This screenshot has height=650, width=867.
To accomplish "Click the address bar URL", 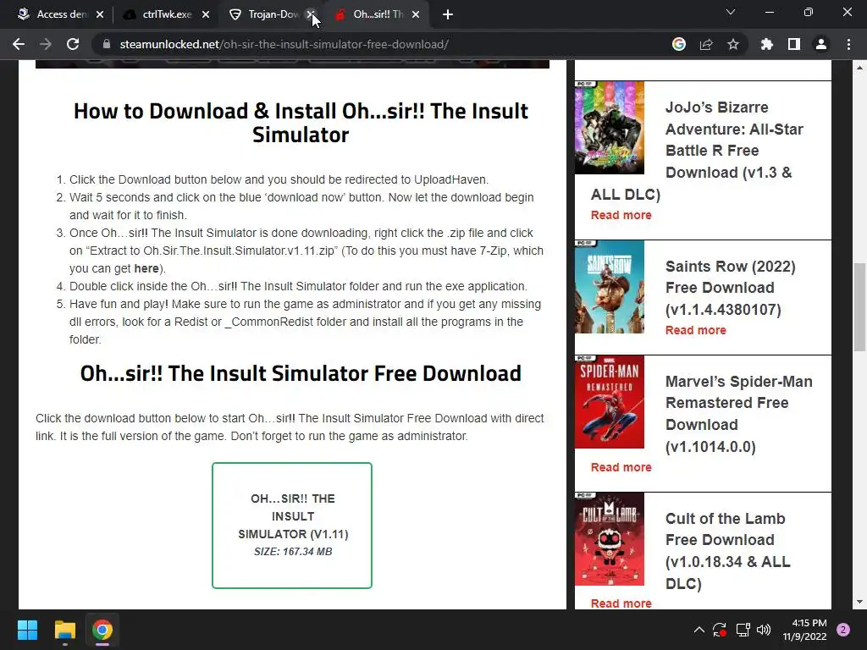I will (284, 44).
